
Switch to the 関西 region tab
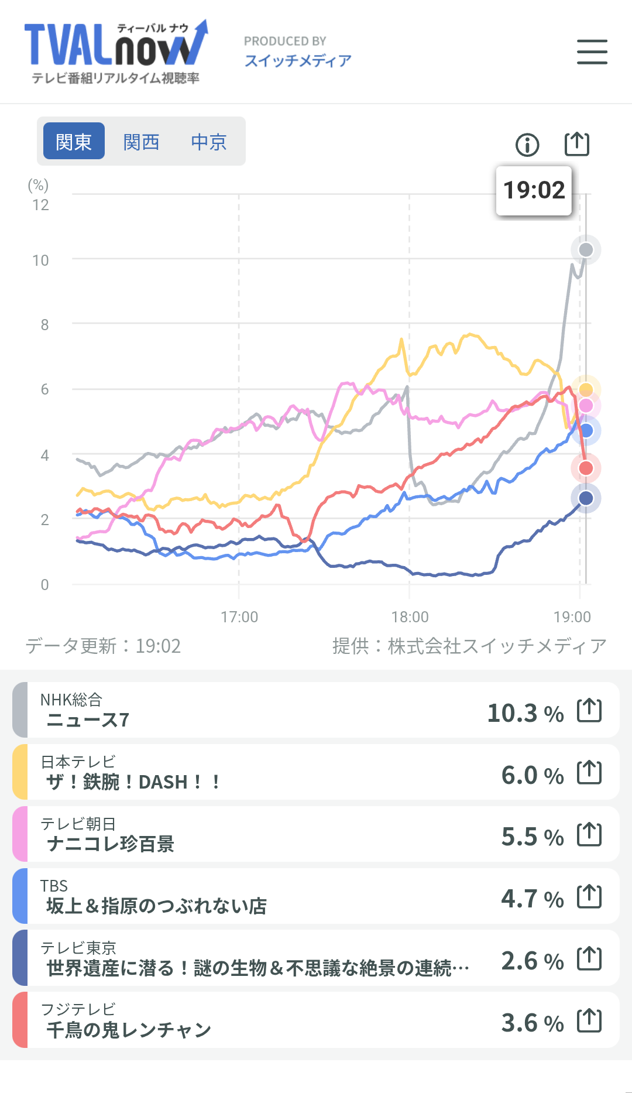pos(142,141)
